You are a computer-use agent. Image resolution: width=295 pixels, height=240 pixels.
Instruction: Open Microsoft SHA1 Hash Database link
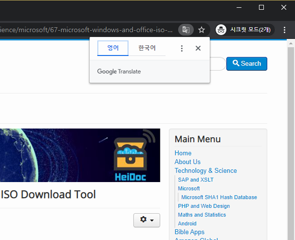point(219,197)
